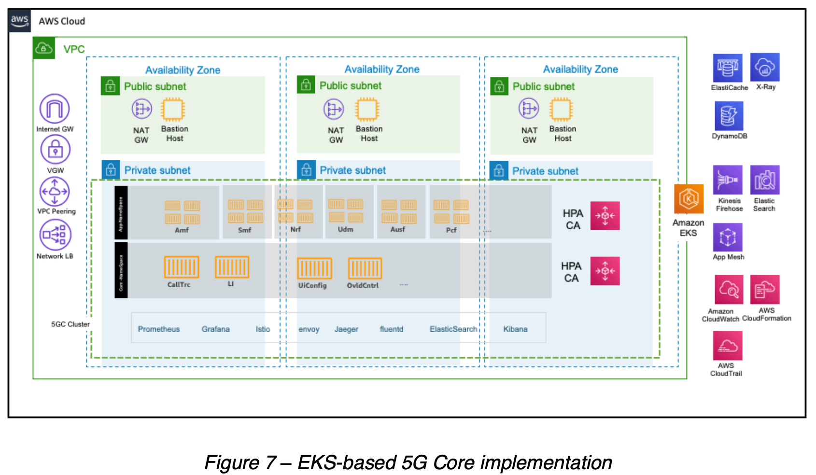
Task: Click the autoscaling icon beside the lower HPA CA
Action: tap(605, 271)
